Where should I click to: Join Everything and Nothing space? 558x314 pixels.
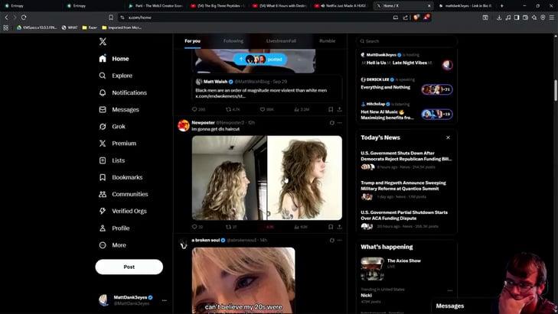[406, 86]
